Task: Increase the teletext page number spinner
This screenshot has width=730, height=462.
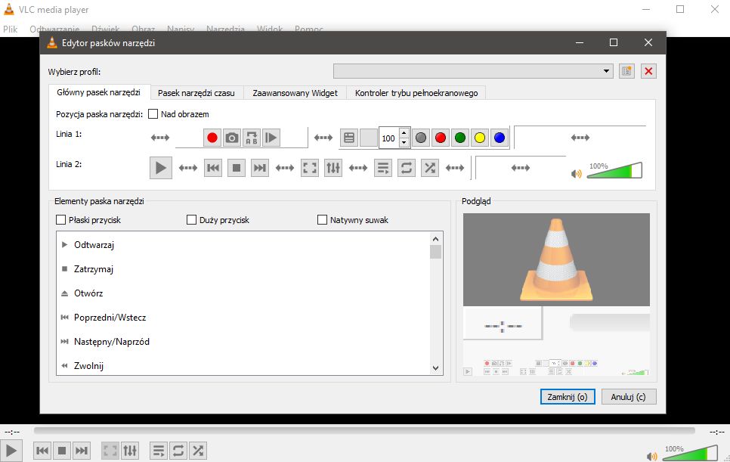Action: pos(404,133)
